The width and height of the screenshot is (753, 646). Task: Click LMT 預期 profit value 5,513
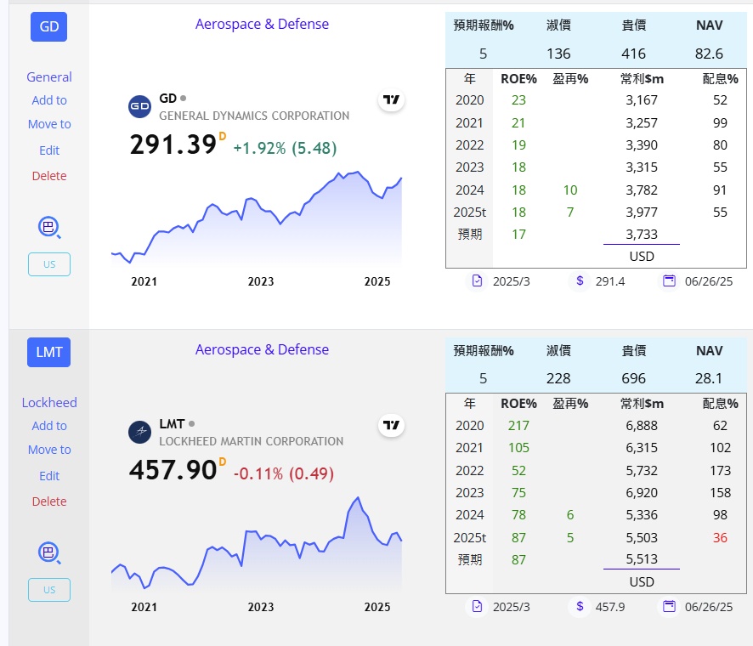pos(641,559)
